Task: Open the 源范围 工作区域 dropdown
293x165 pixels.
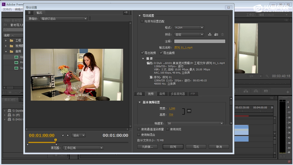Action: click(x=83, y=148)
